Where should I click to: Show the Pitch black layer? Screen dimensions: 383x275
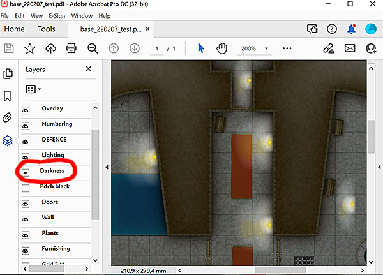click(26, 188)
